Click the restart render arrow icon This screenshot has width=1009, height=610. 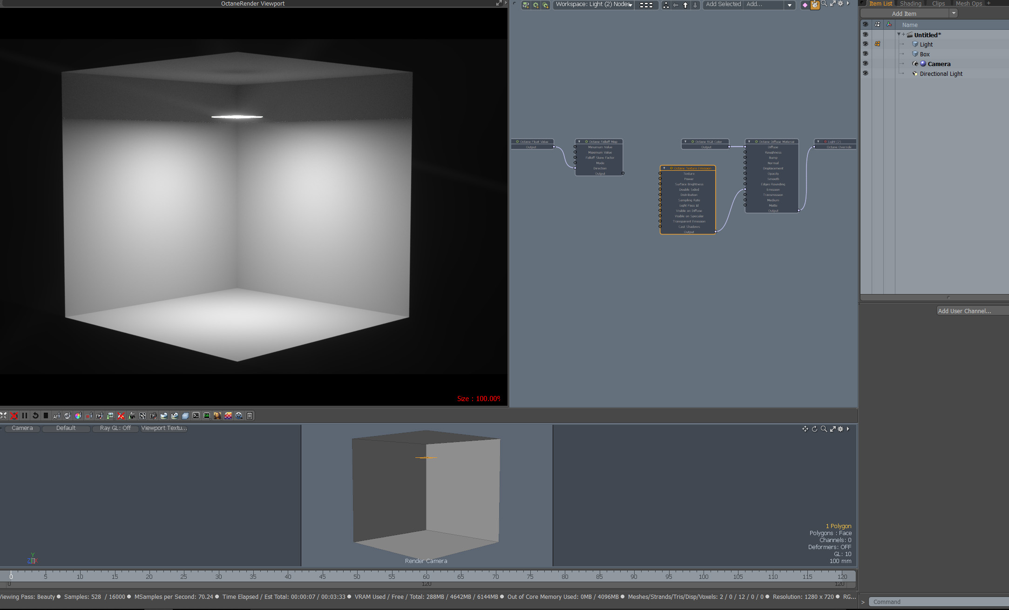click(x=35, y=416)
